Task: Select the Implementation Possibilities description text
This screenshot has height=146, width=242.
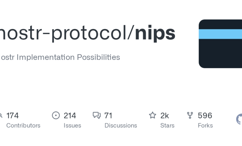Action: 60,57
